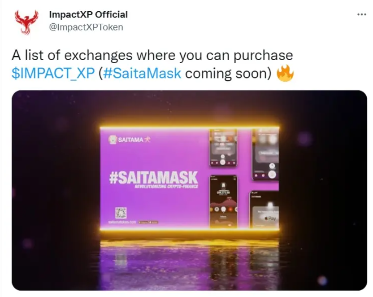Click the Apple Pay label on phone mockup
Screen dimensions: 373x297
pos(270,218)
